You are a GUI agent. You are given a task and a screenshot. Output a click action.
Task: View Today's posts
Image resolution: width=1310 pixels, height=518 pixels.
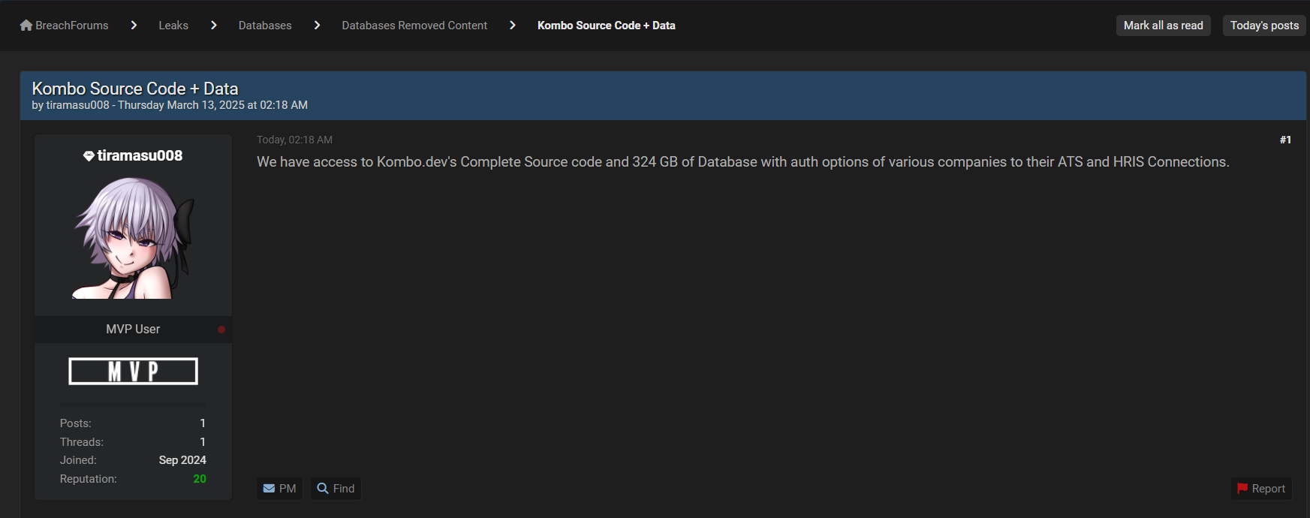click(x=1264, y=26)
